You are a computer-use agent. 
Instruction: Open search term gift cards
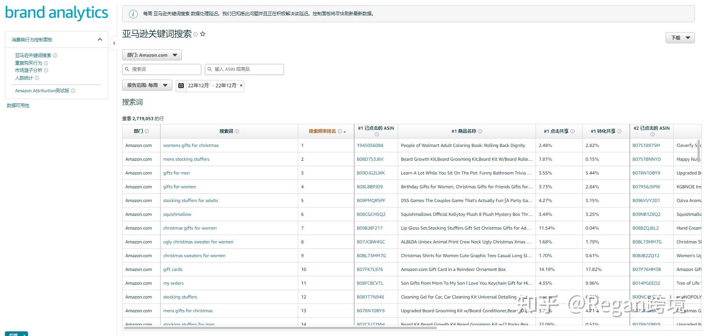tap(173, 269)
